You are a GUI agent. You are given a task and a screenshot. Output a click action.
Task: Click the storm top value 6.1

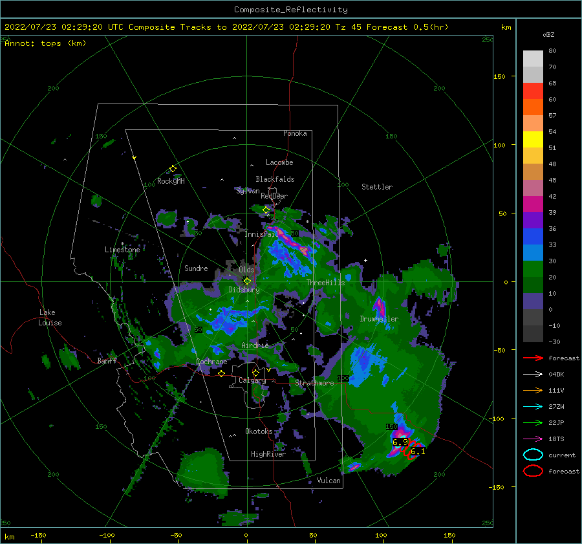click(418, 452)
